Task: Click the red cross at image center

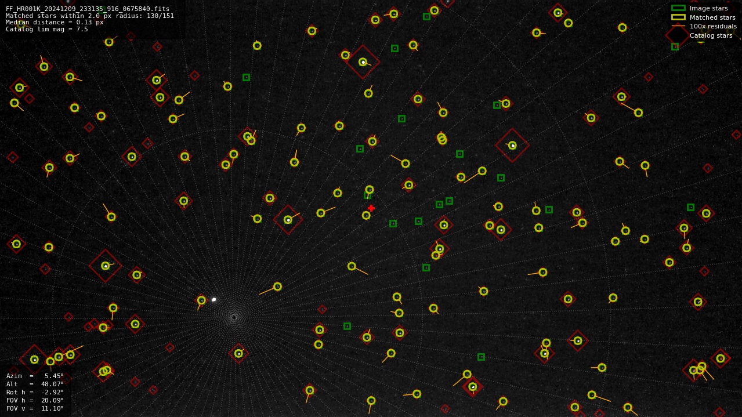Action: (371, 208)
